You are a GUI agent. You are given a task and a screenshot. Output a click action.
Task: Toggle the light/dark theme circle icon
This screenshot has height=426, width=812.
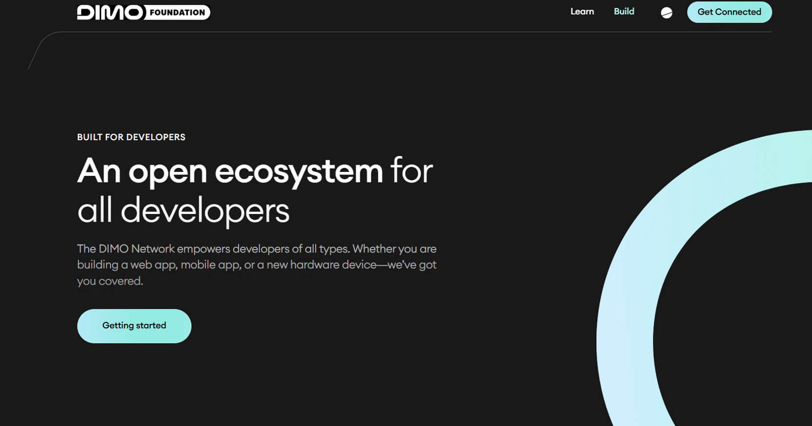666,13
